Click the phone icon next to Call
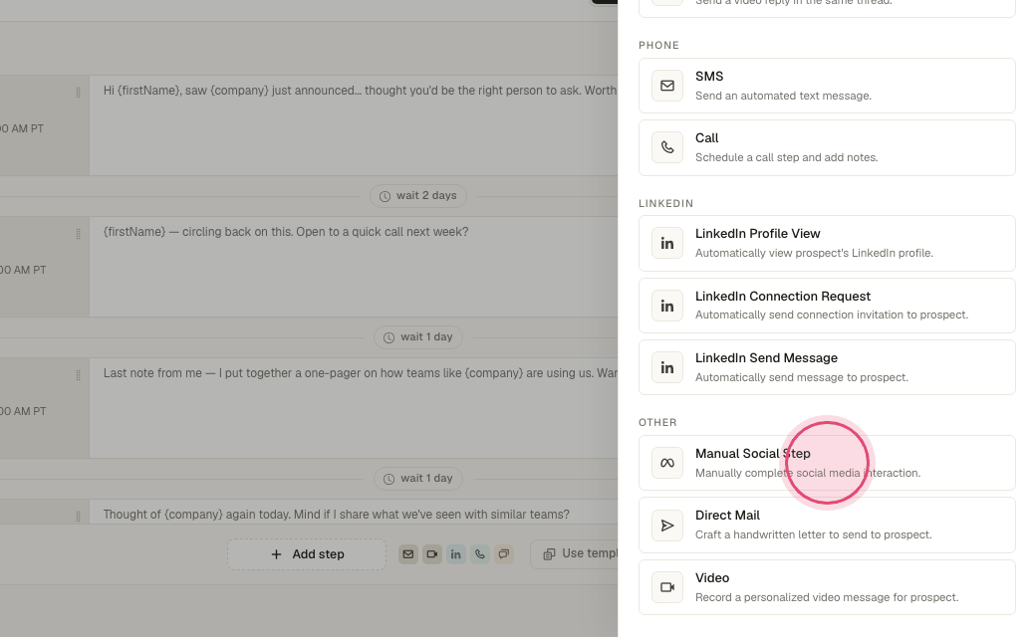The width and height of the screenshot is (1036, 637). 667,147
